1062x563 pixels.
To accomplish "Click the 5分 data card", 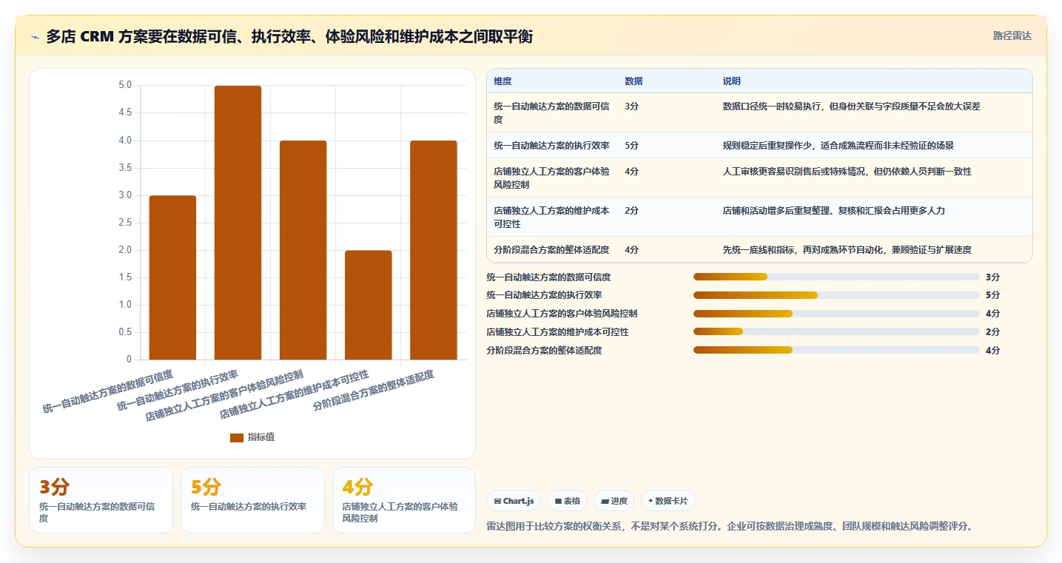I will coord(252,500).
